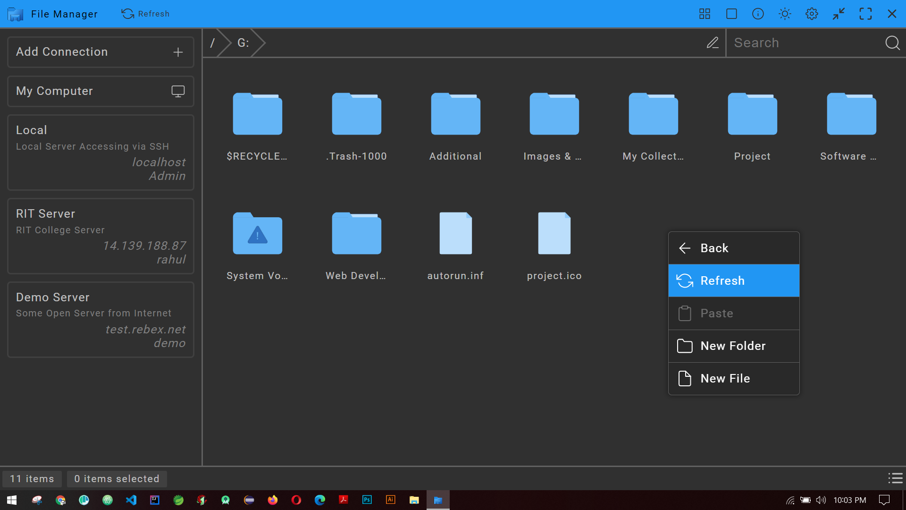Edit the path using pencil icon
Image resolution: width=906 pixels, height=510 pixels.
[713, 42]
